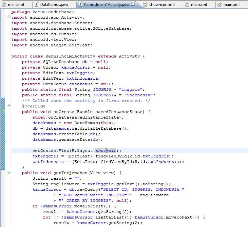
Task: Switch to the DataKamus.java tab
Action: [54, 5]
